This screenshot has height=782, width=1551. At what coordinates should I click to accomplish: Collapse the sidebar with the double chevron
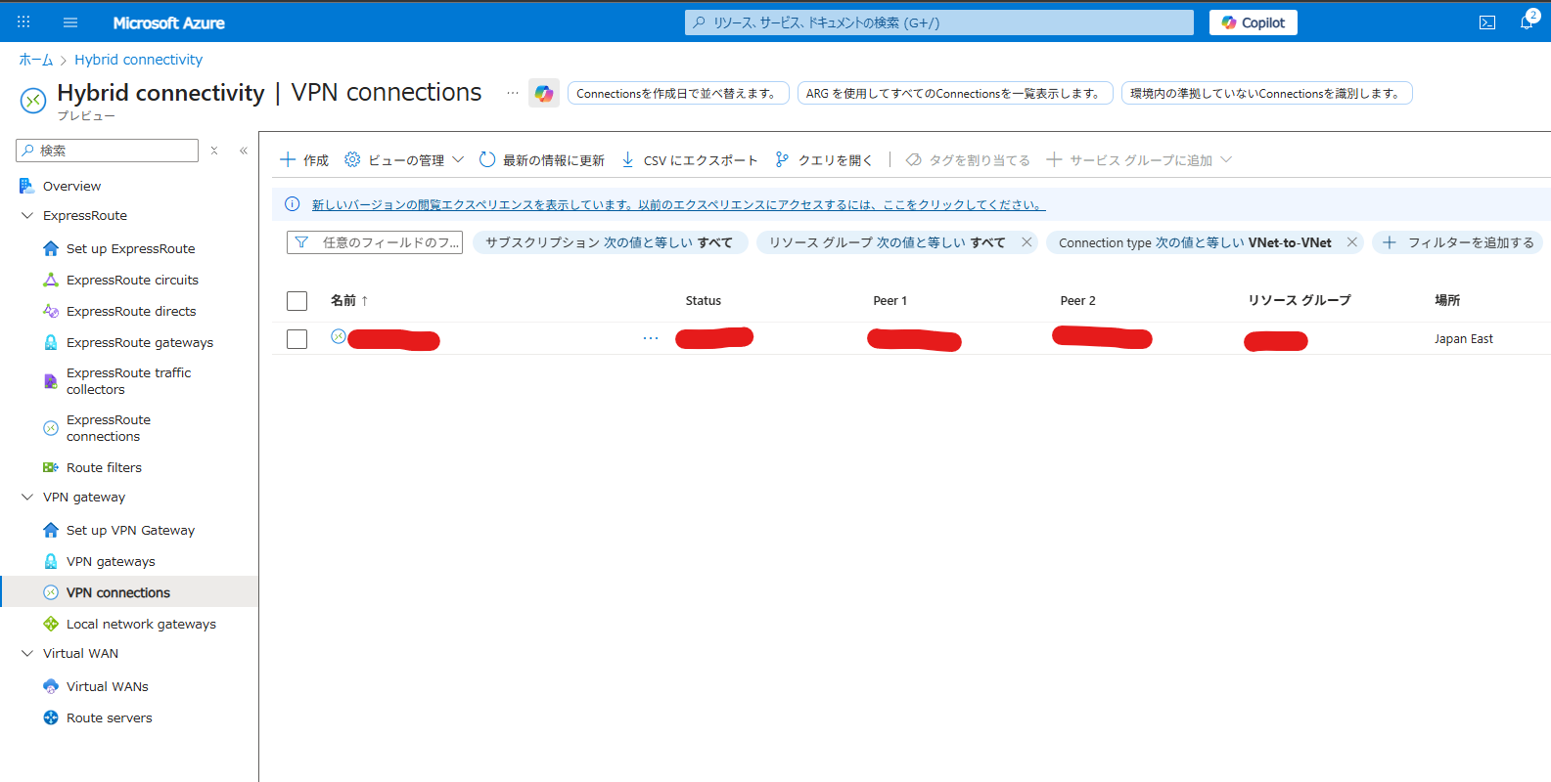pyautogui.click(x=243, y=151)
